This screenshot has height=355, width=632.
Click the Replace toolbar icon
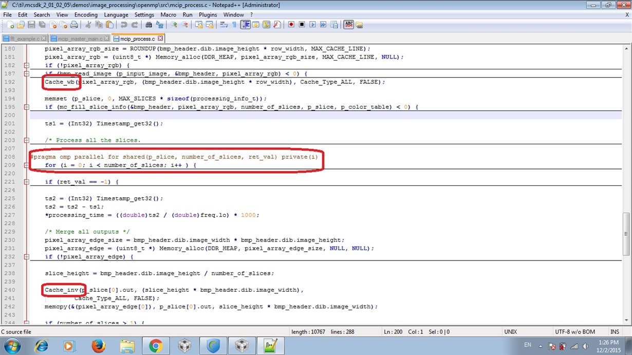(x=159, y=25)
